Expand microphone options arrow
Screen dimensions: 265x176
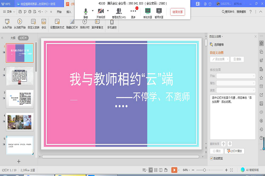[x=93, y=11]
